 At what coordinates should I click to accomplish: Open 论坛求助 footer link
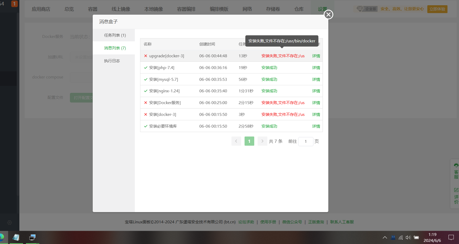[246, 222]
